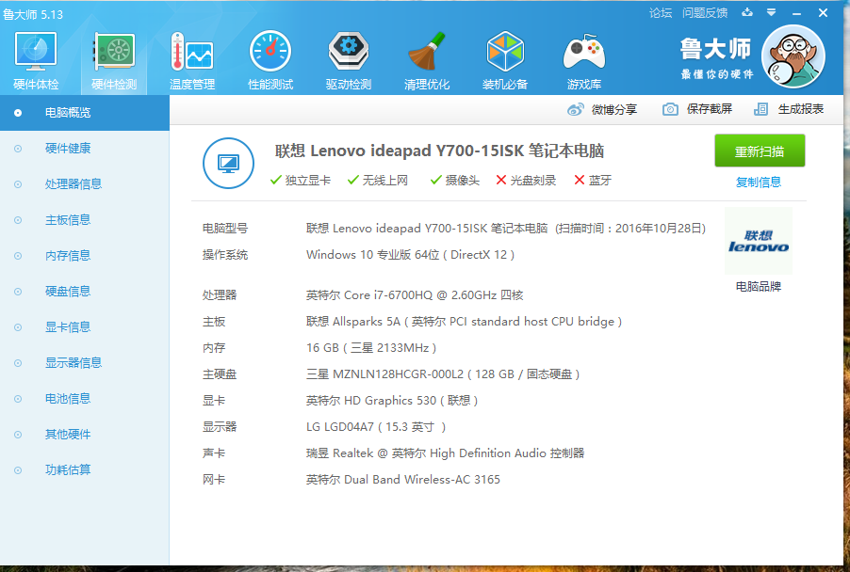Select 电池信息 in sidebar
Viewport: 850px width, 572px height.
85,398
